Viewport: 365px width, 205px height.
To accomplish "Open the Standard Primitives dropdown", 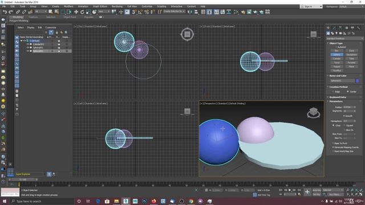I will point(344,39).
